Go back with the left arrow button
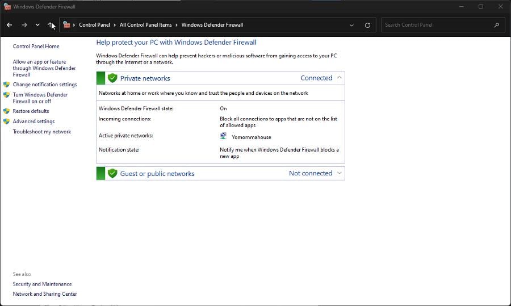 [x=10, y=25]
